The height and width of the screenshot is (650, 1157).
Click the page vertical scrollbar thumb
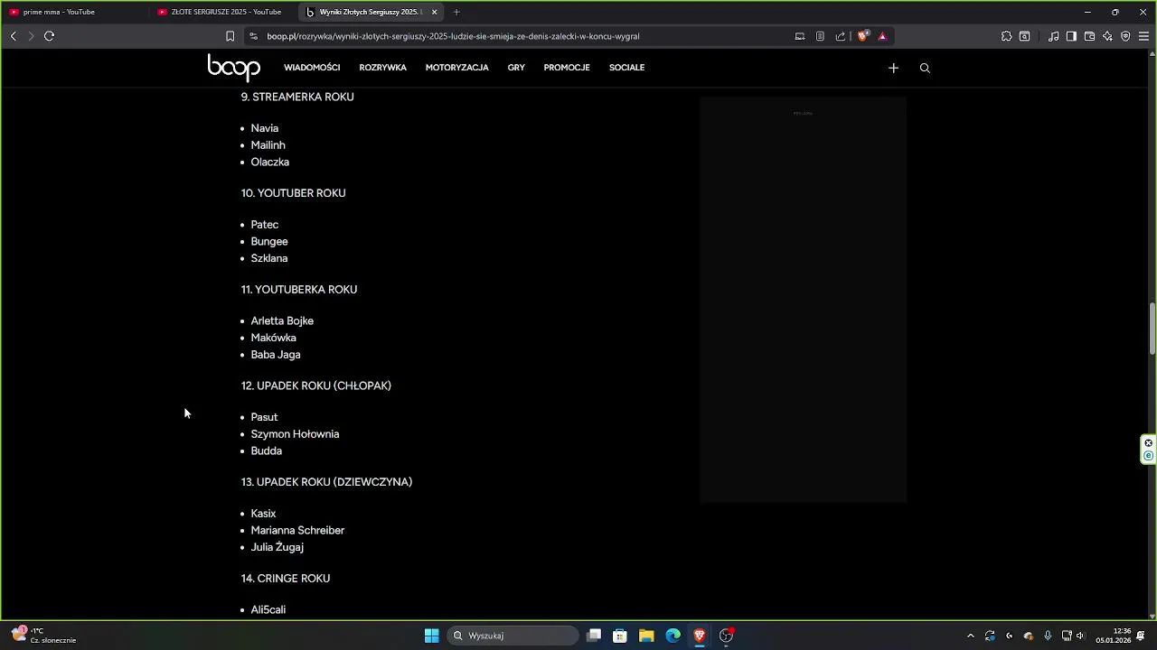(x=1152, y=330)
